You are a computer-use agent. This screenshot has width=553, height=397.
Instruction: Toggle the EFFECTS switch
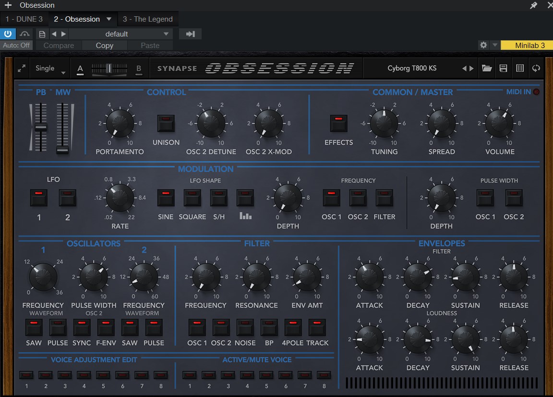(x=338, y=123)
